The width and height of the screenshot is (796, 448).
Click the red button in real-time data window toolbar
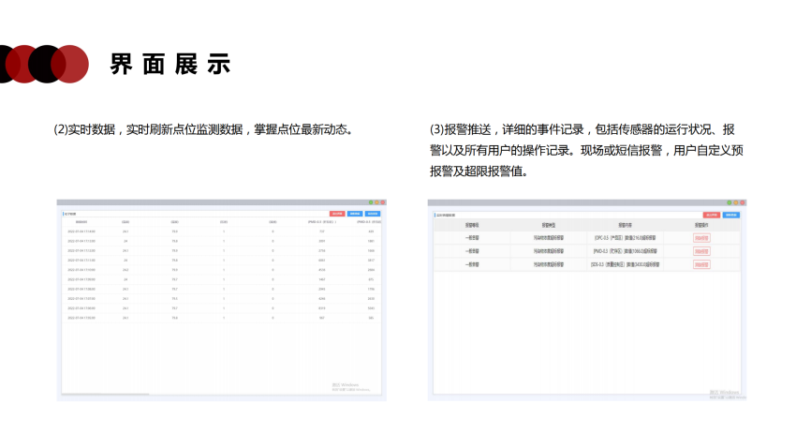pos(337,214)
